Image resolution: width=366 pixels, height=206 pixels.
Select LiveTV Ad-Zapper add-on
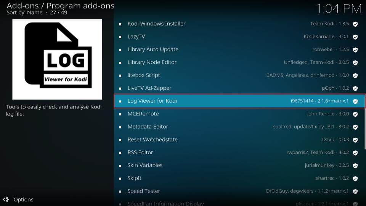pyautogui.click(x=239, y=88)
